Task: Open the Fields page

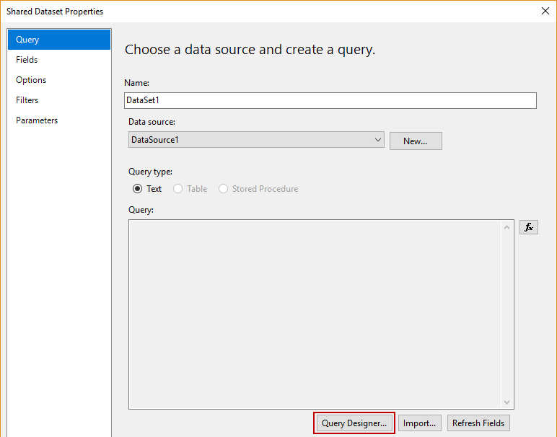Action: 27,60
